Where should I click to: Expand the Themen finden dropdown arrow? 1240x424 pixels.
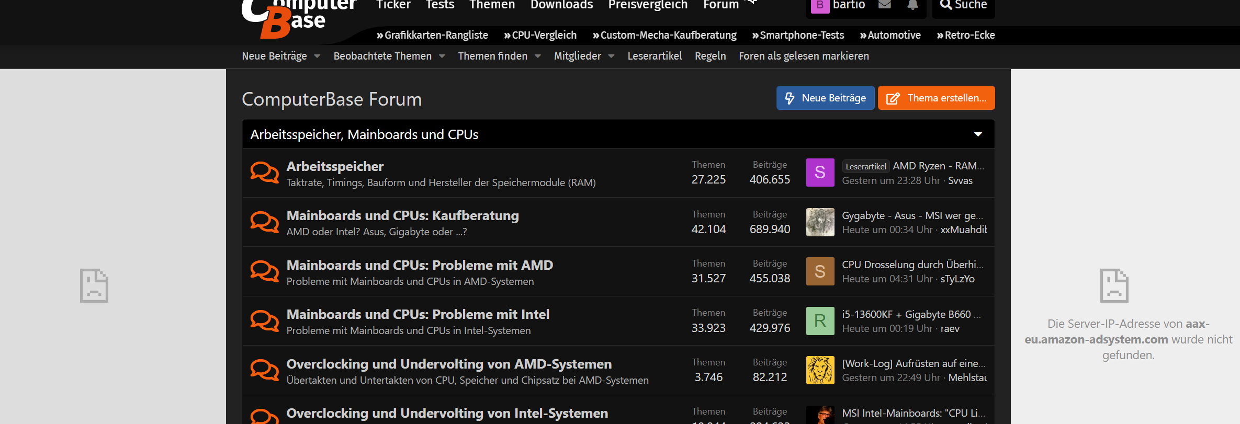click(538, 56)
